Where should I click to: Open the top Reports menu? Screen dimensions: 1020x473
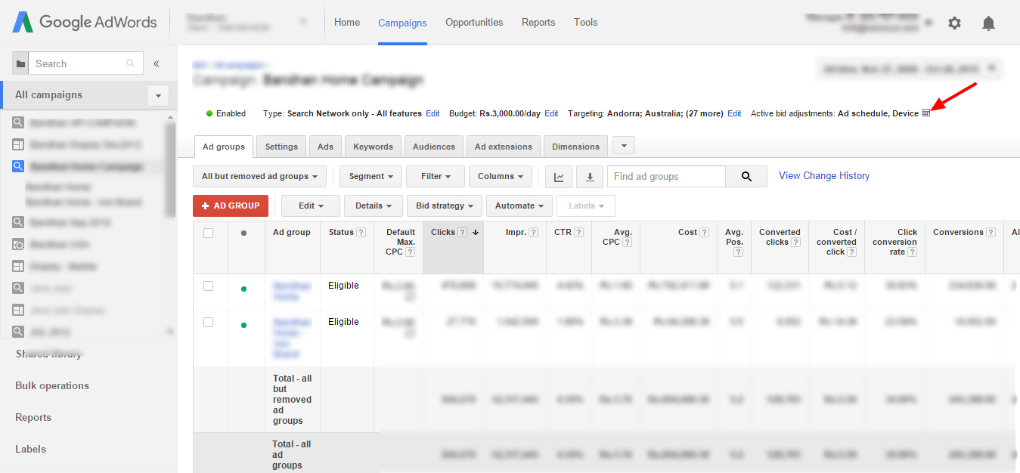click(538, 23)
